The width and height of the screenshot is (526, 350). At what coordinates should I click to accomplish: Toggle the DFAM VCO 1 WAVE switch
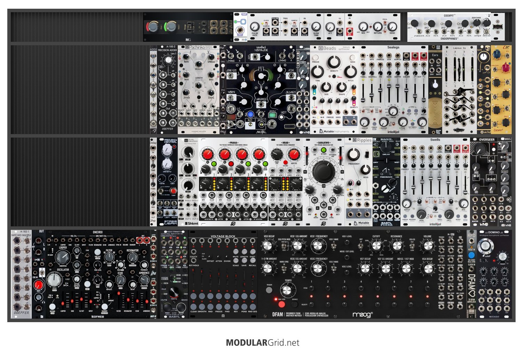pos(333,246)
